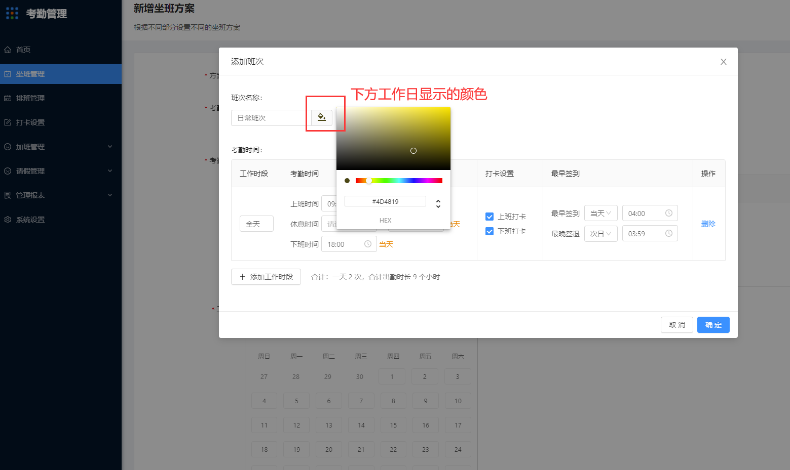790x470 pixels.
Task: Select calendar day 10
Action: click(458, 401)
